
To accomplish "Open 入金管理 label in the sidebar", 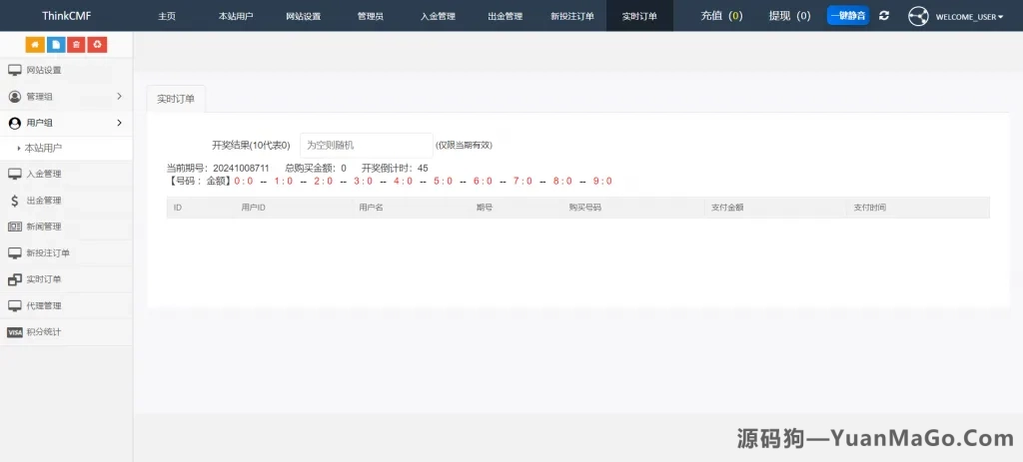I will (x=44, y=174).
